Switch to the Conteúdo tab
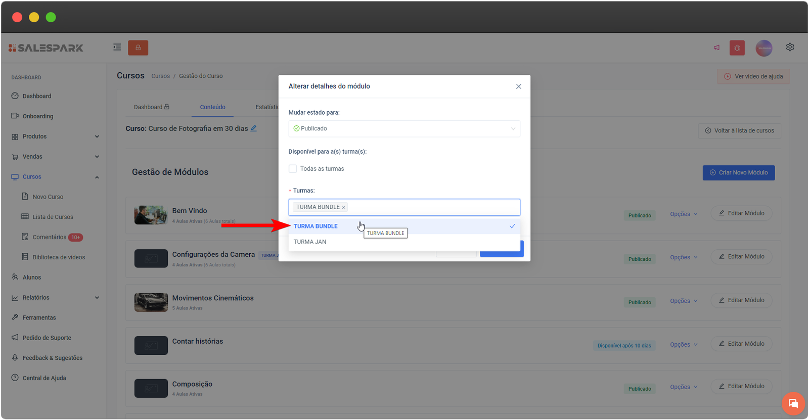 pos(212,107)
